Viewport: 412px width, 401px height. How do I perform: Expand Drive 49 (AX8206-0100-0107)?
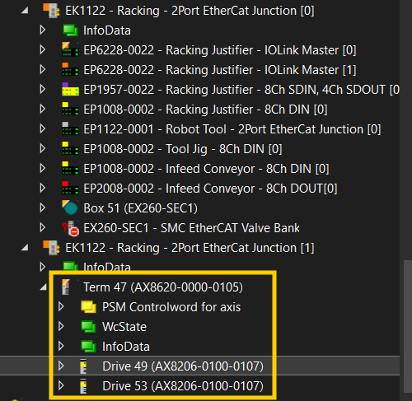coord(61,366)
